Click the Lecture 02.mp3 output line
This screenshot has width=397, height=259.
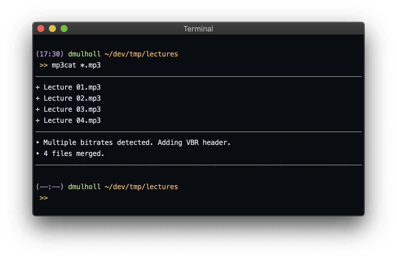pyautogui.click(x=68, y=98)
